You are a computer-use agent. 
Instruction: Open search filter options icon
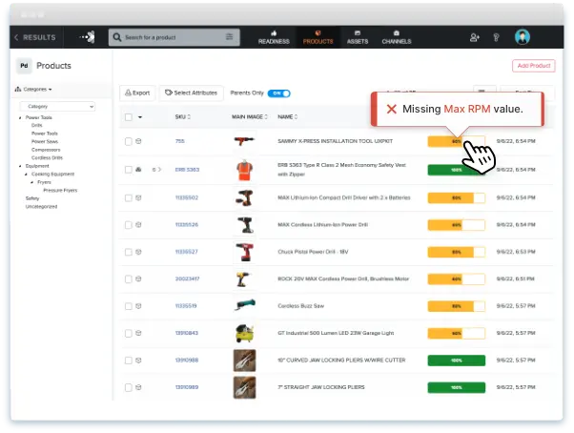point(229,37)
